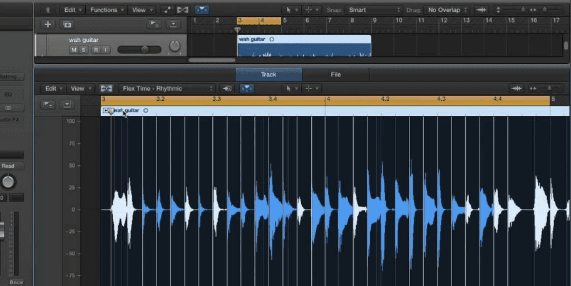Switch to the File tab in editor
The height and width of the screenshot is (286, 571).
(x=336, y=74)
